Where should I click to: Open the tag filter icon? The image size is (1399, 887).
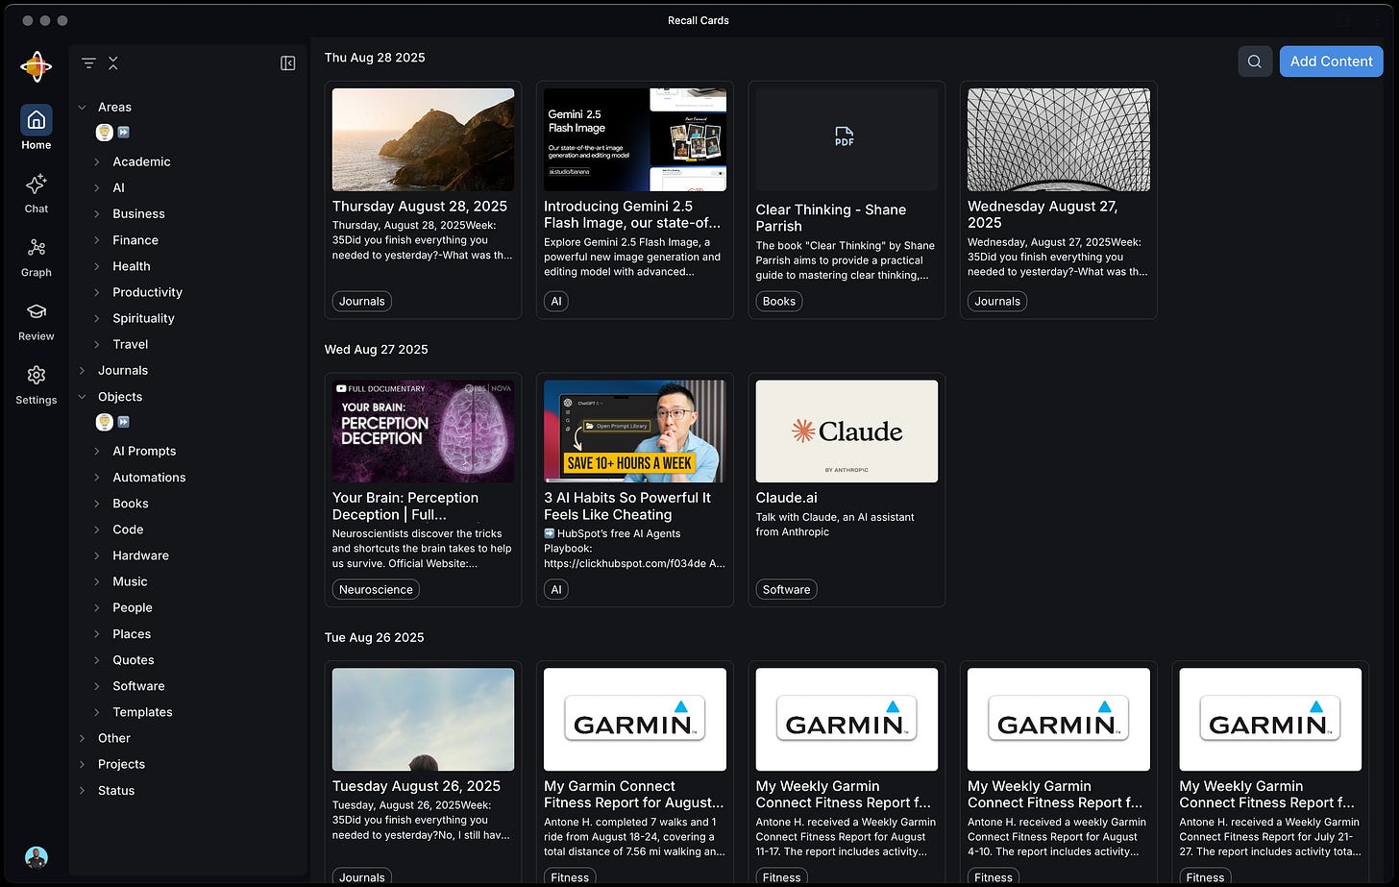tap(88, 63)
